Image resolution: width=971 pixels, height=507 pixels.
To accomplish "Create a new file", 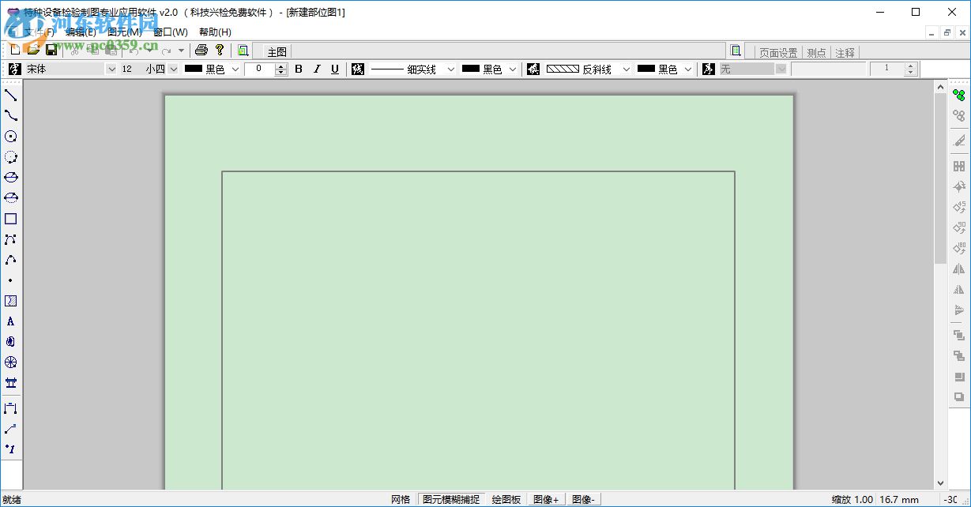I will click(15, 50).
